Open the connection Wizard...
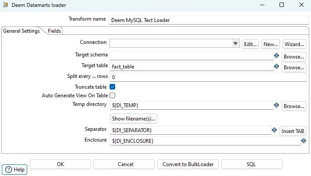This screenshot has width=311, height=176. [x=294, y=44]
